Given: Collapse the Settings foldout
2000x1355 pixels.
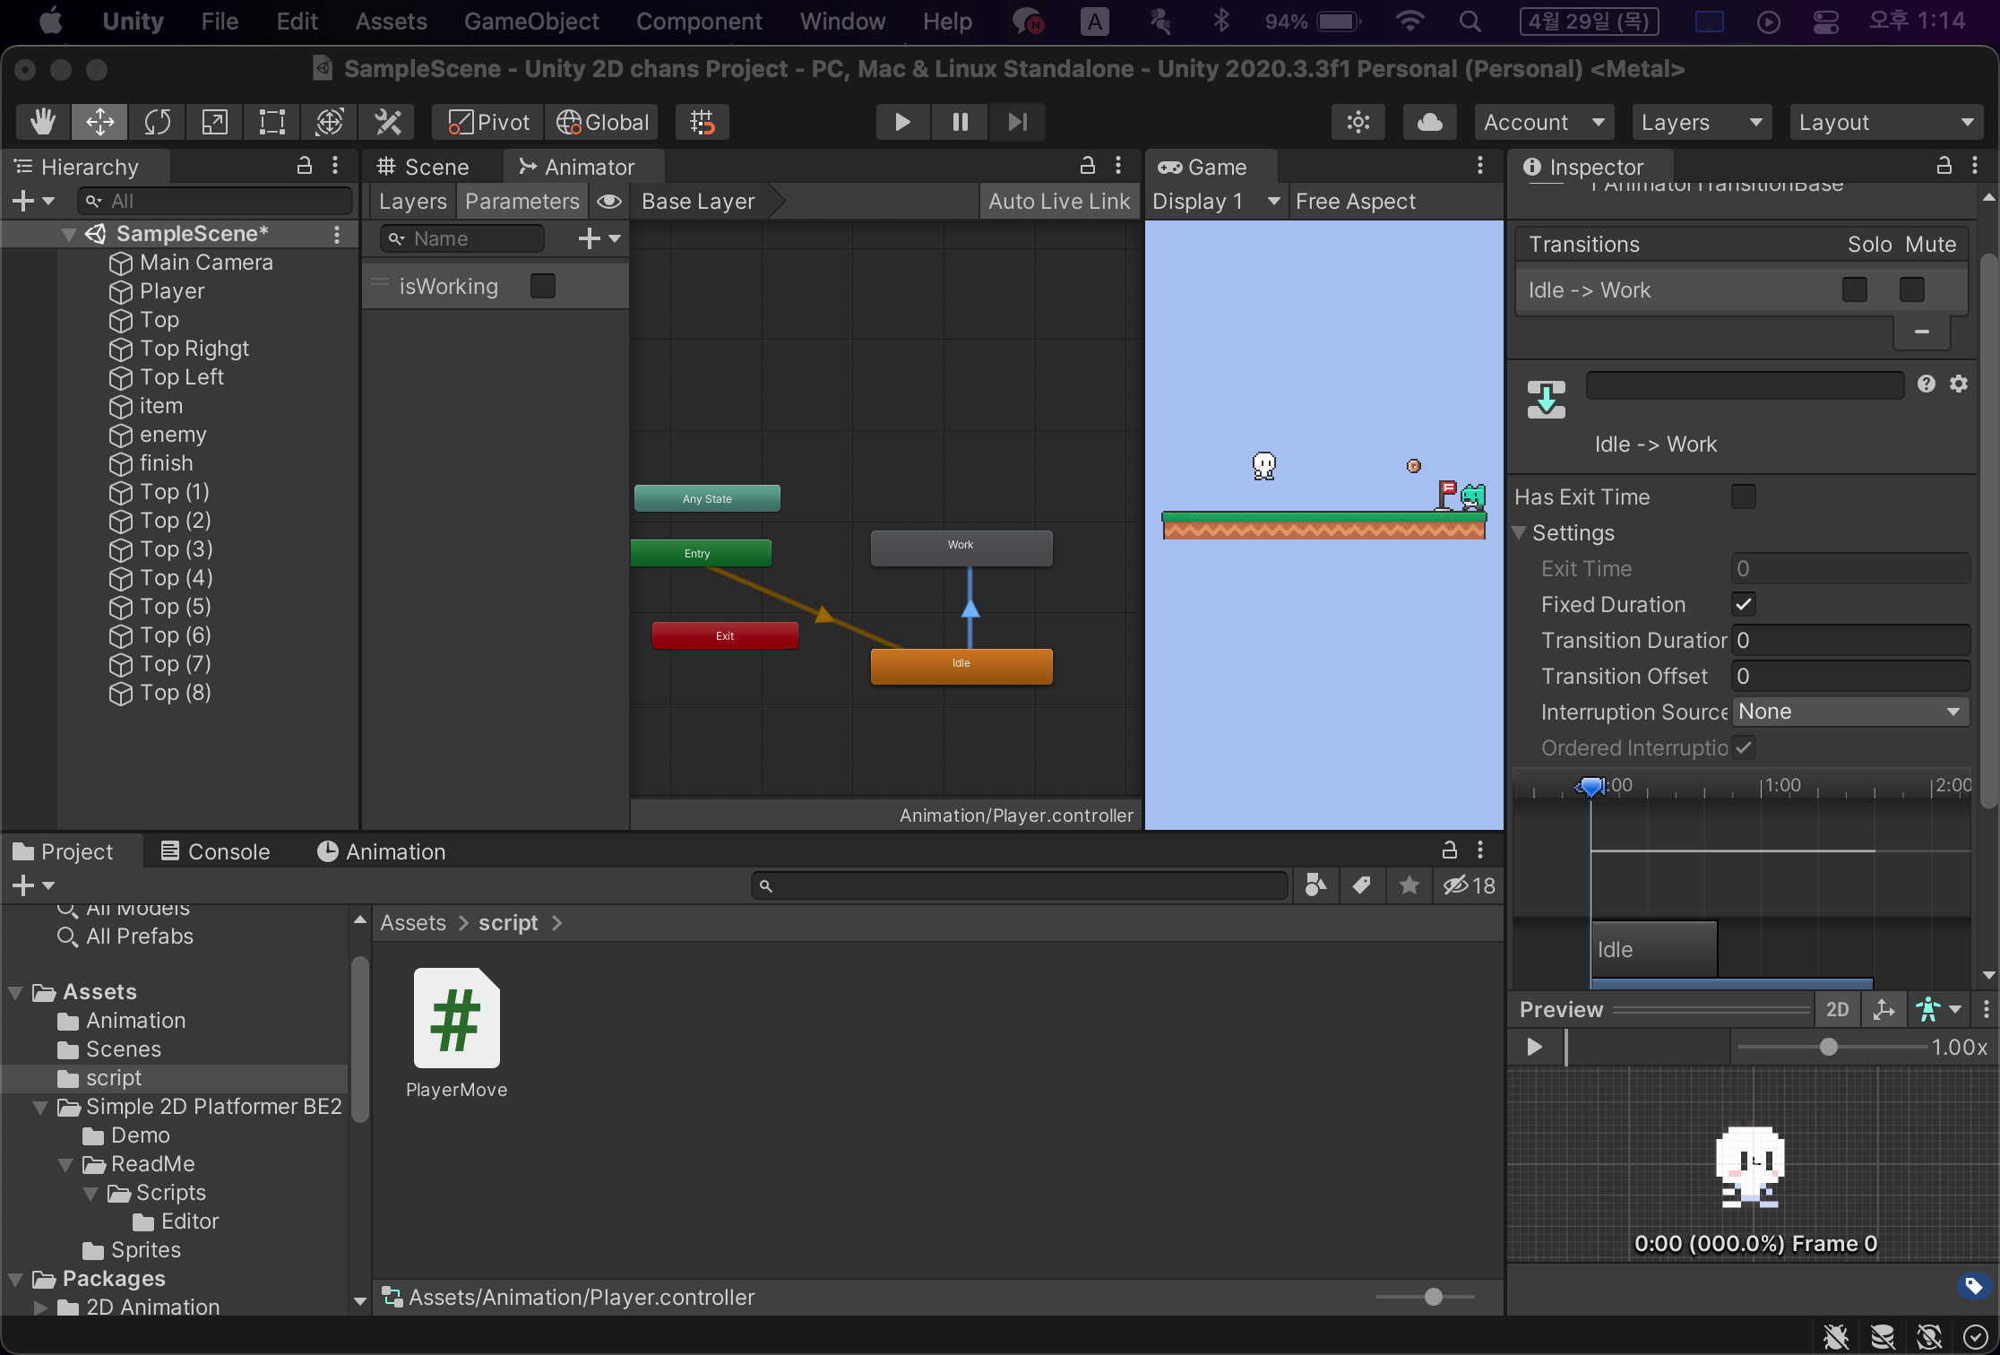Looking at the screenshot, I should [1520, 532].
